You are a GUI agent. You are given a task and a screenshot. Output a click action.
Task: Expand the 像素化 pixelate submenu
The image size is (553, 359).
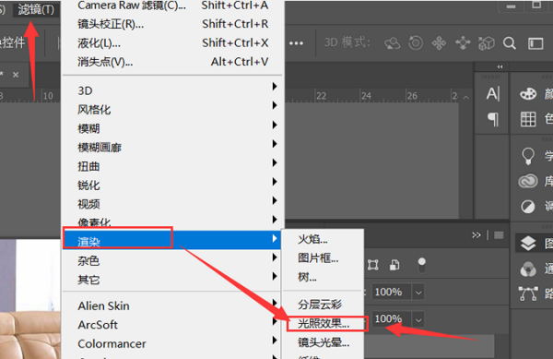click(173, 221)
